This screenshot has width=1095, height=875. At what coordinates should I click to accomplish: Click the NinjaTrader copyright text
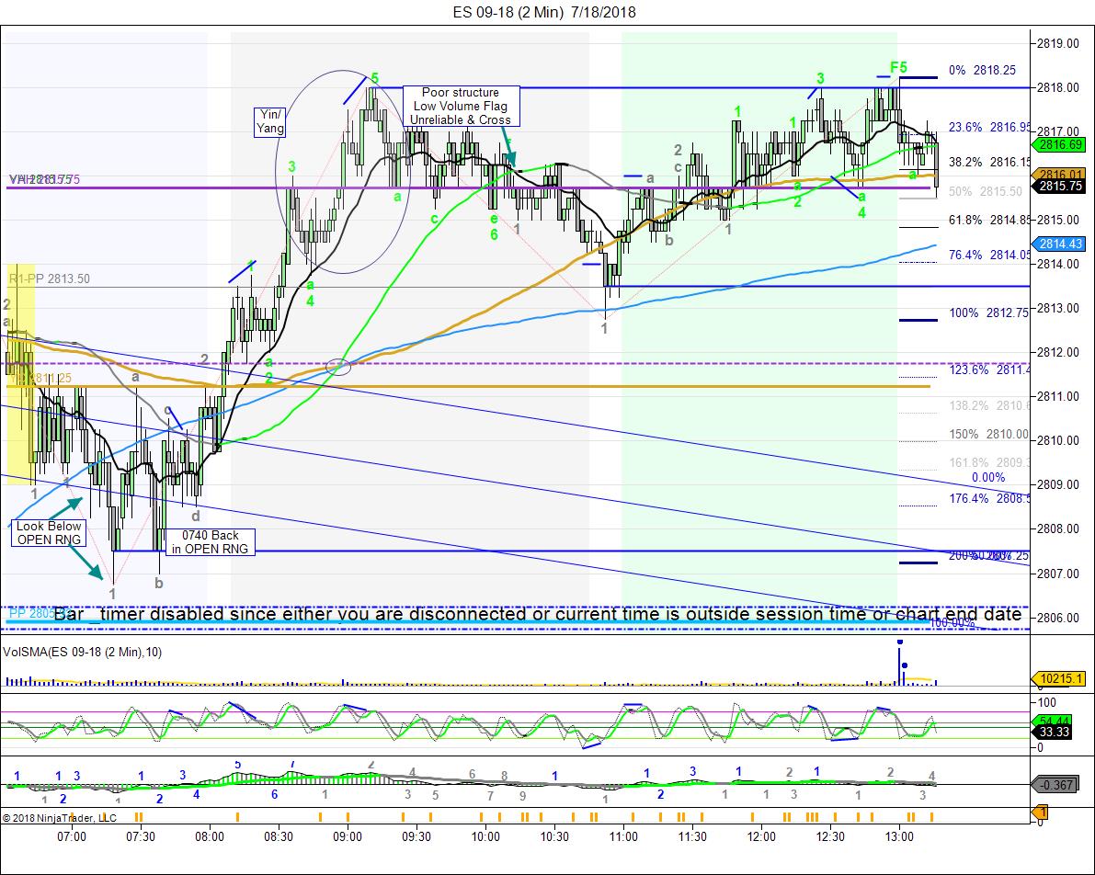(x=60, y=818)
